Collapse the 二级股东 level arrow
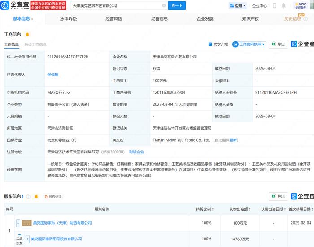 tap(19, 234)
